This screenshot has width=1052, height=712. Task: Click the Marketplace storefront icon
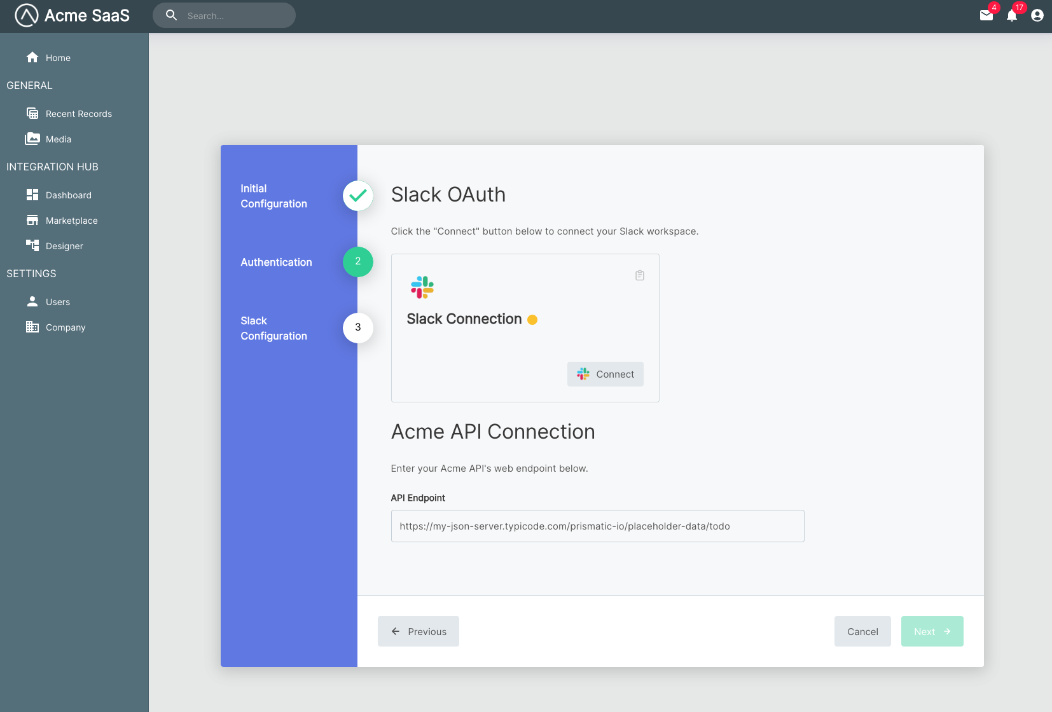(32, 220)
